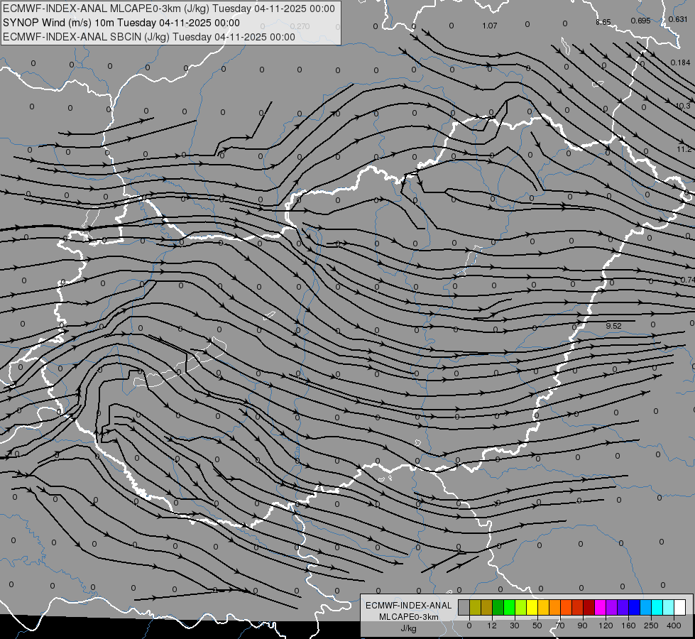Select the magenta legend swatch
Image resolution: width=695 pixels, height=639 pixels.
click(x=600, y=607)
